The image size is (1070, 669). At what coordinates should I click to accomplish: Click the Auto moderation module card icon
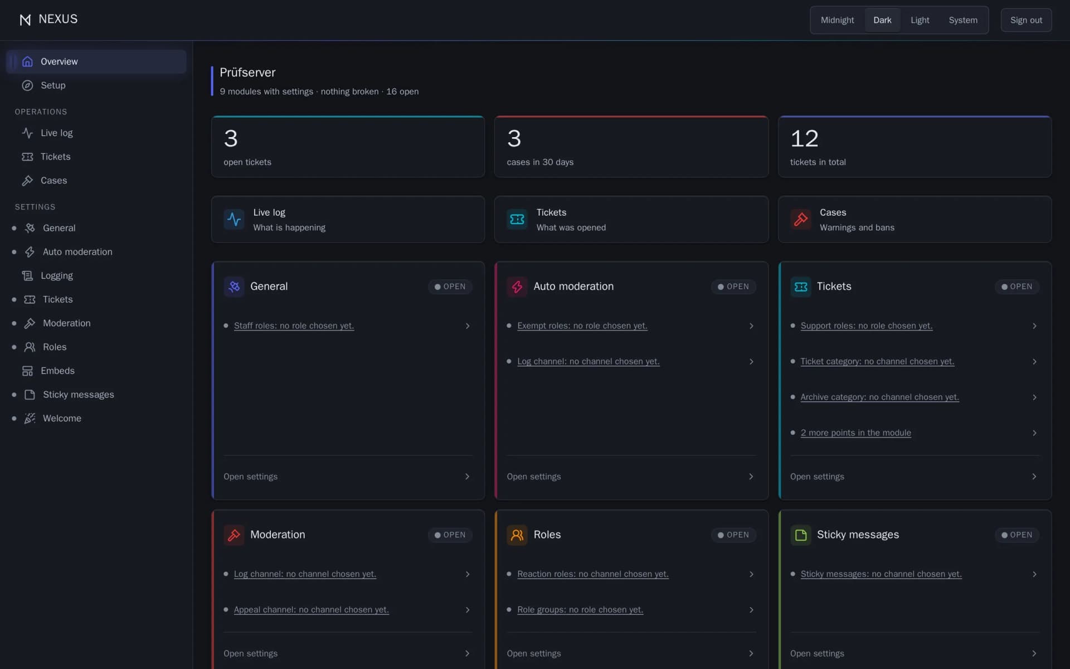(x=517, y=287)
